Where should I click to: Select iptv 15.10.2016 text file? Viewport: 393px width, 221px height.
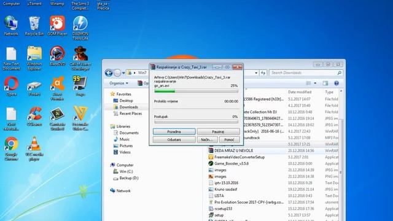pos(226,183)
